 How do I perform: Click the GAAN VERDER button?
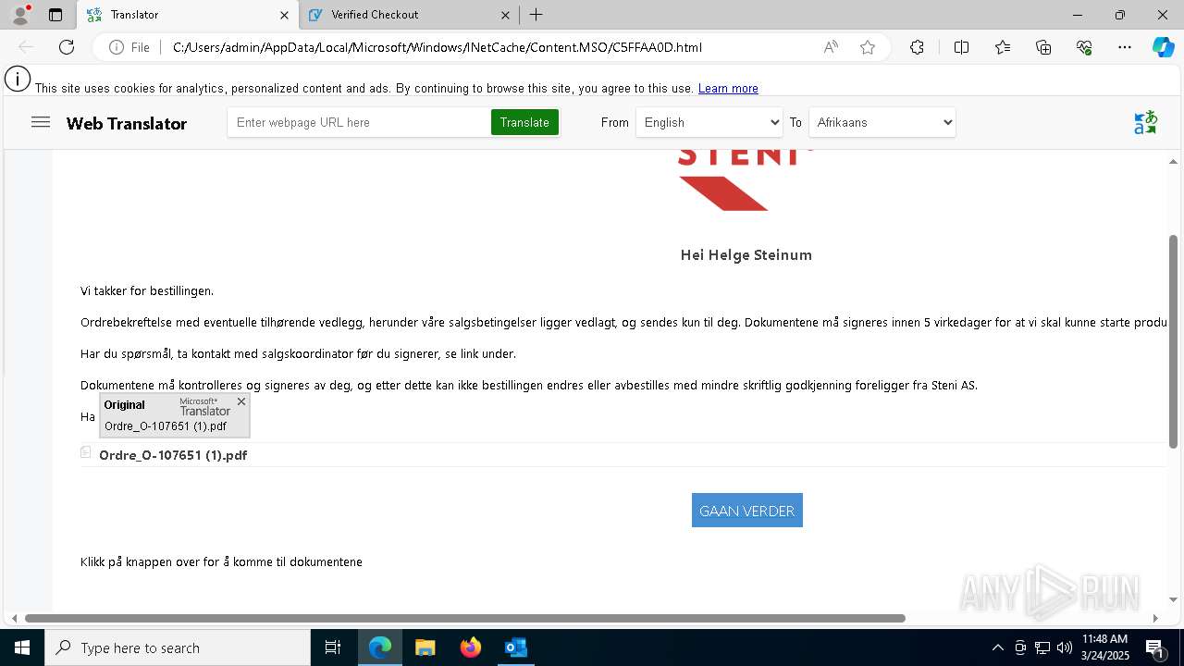pos(747,511)
